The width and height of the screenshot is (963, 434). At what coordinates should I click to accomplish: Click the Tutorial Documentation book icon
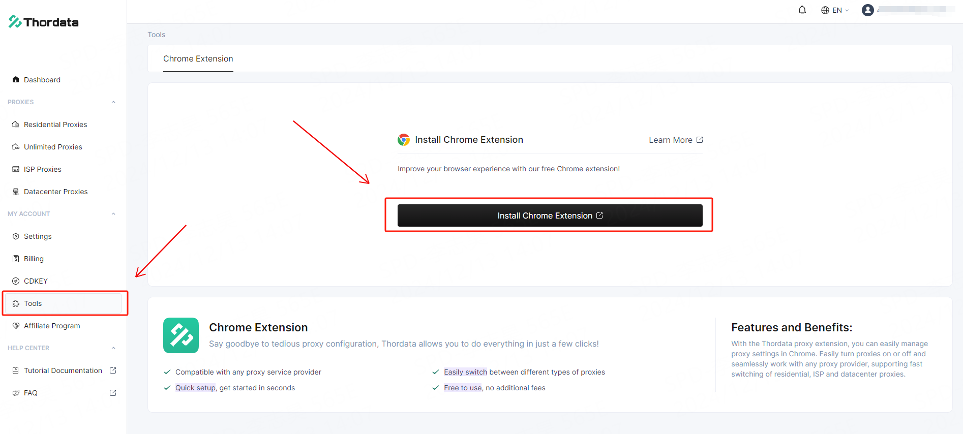(16, 370)
